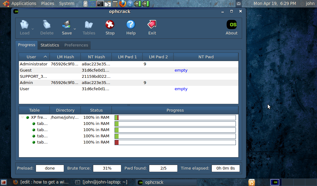
Task: Open the Save dropdown arrow
Action: [x=75, y=29]
